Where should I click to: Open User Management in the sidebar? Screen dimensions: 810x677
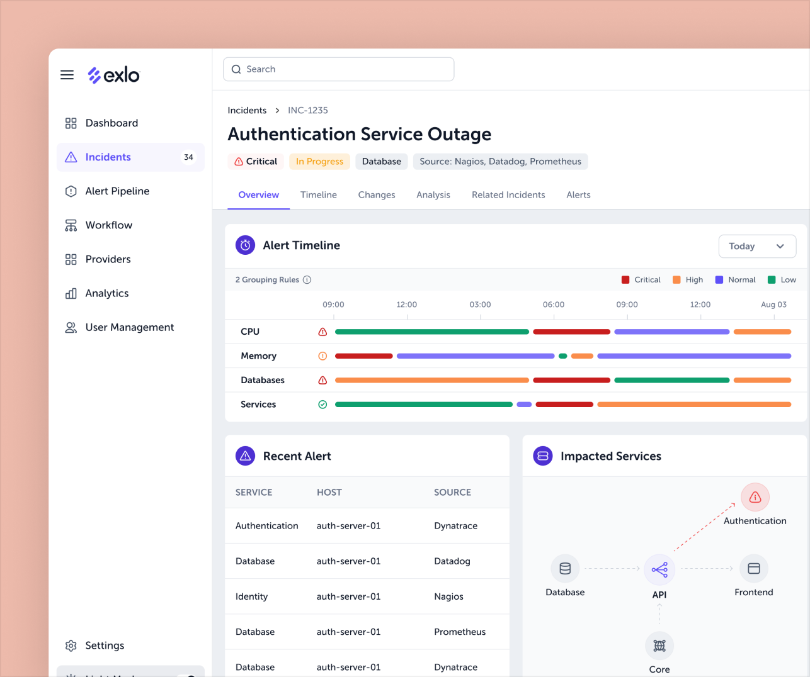point(130,327)
